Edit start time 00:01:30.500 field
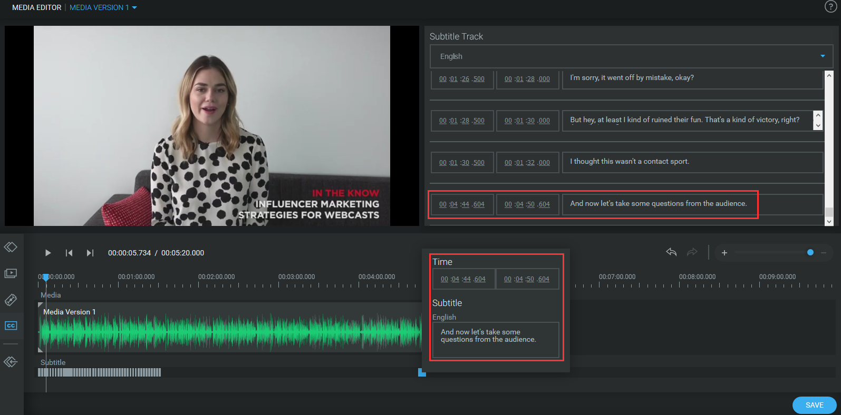Image resolution: width=841 pixels, height=415 pixels. point(462,163)
